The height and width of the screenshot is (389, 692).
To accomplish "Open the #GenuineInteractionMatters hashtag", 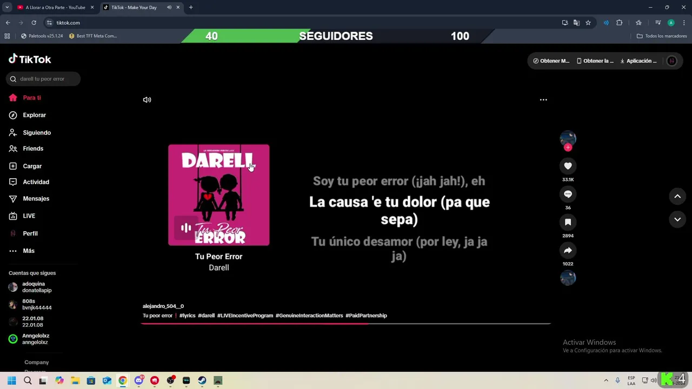I will click(x=309, y=316).
